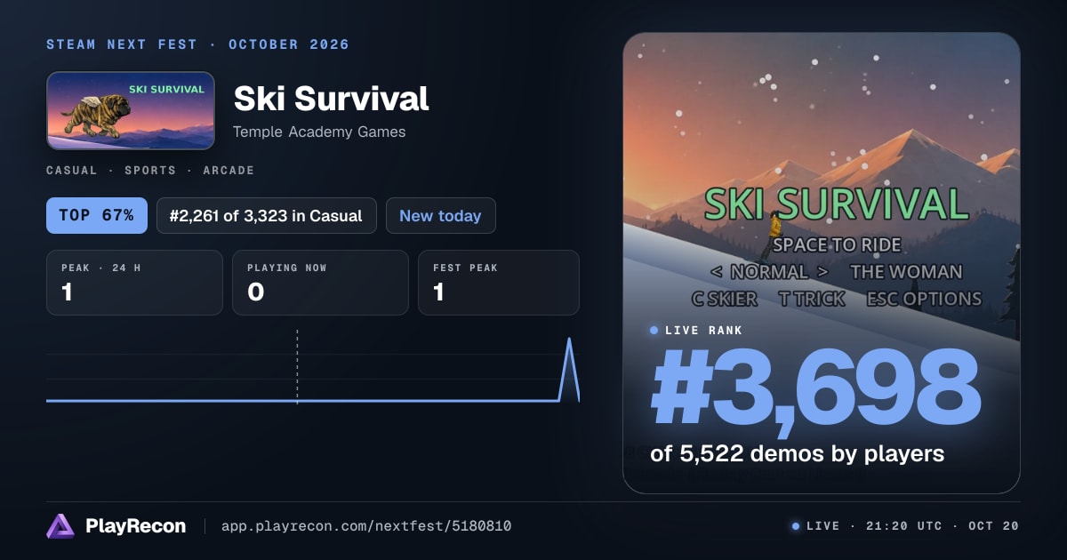Click the blue LIVE status dot in footer
The width and height of the screenshot is (1067, 560).
click(x=796, y=526)
